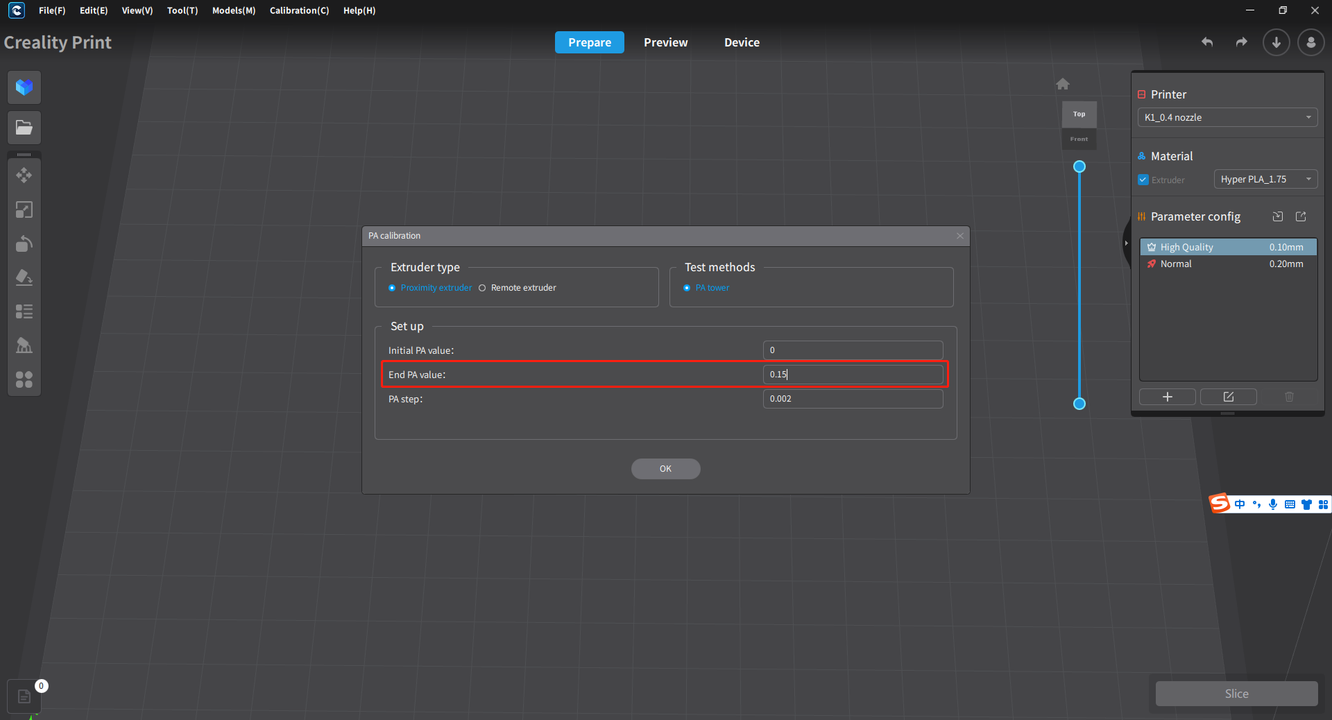Select Remote extruder radio option

[518, 288]
